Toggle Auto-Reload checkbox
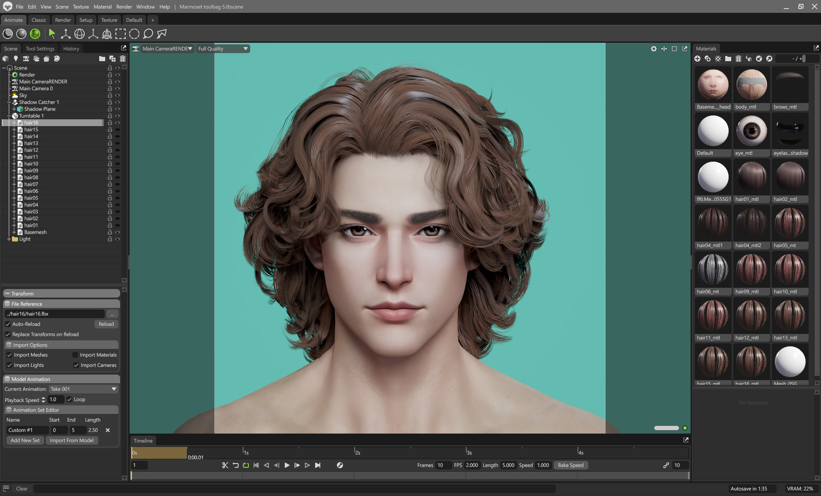 pyautogui.click(x=8, y=324)
